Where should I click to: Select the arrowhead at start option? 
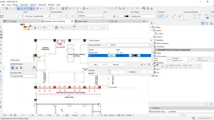coord(167,16)
